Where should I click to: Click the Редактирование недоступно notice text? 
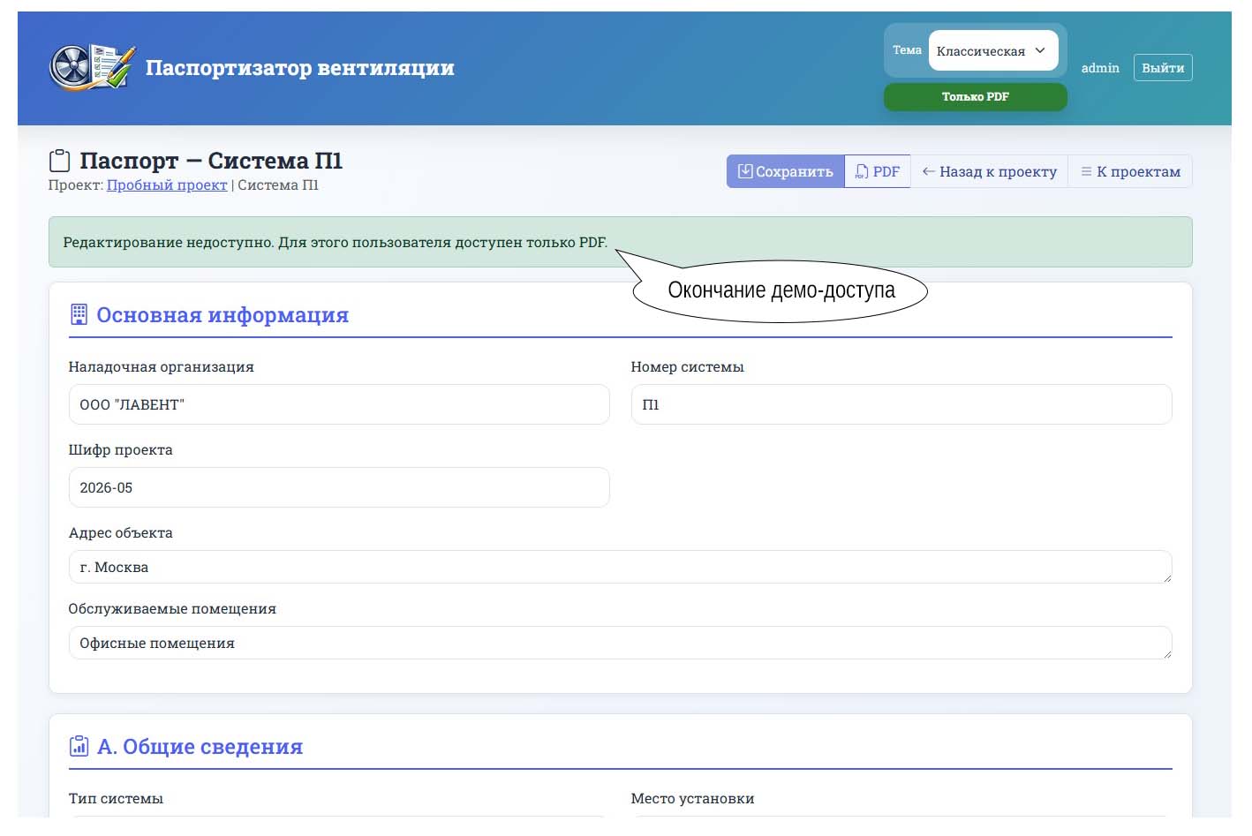pos(336,242)
